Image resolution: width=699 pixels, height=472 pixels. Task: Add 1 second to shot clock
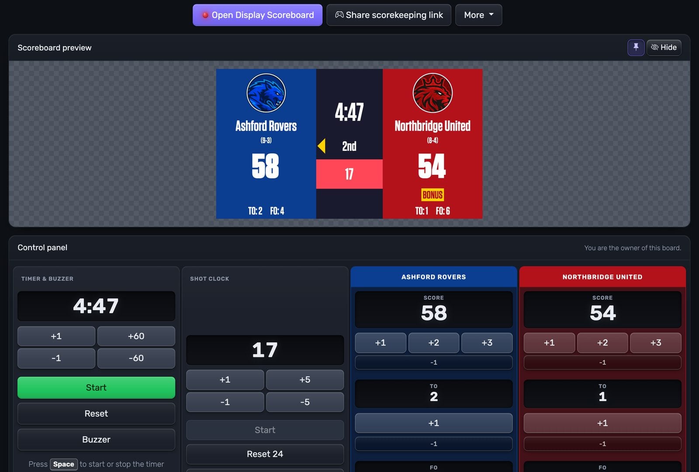click(225, 380)
